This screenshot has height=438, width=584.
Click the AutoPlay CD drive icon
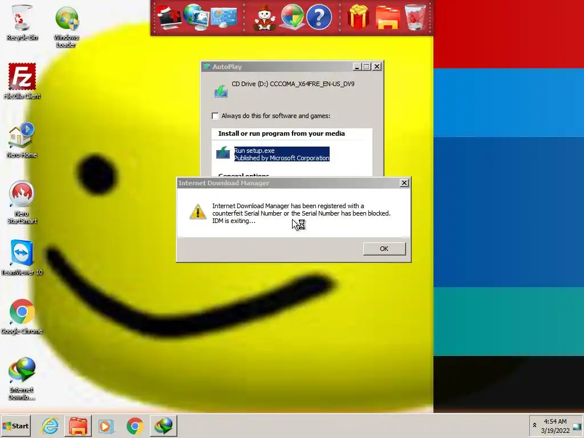pyautogui.click(x=221, y=91)
